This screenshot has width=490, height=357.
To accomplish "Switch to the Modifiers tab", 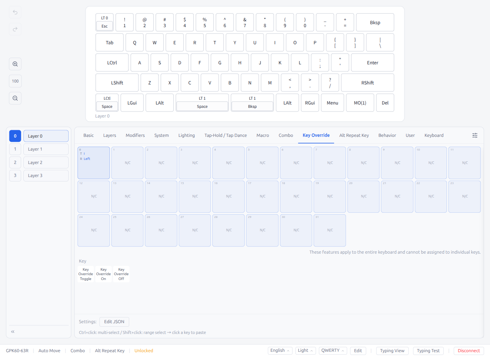I will point(135,135).
